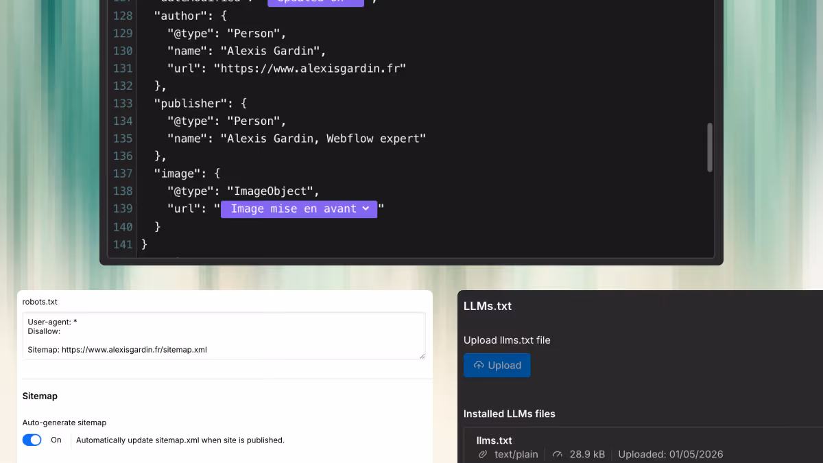Click the "Automatically update sitemap.xml" description text
This screenshot has height=463, width=823.
(x=180, y=440)
